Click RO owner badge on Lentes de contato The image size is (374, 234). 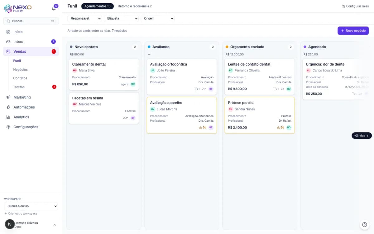[x=289, y=89]
